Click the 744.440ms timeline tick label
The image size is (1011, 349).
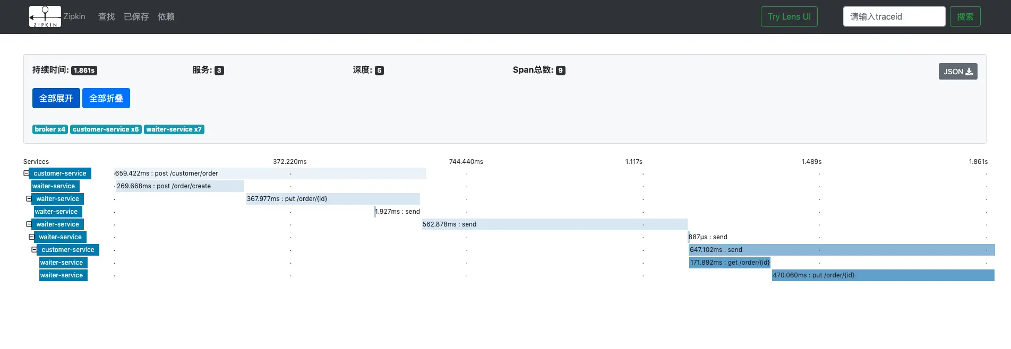point(466,162)
